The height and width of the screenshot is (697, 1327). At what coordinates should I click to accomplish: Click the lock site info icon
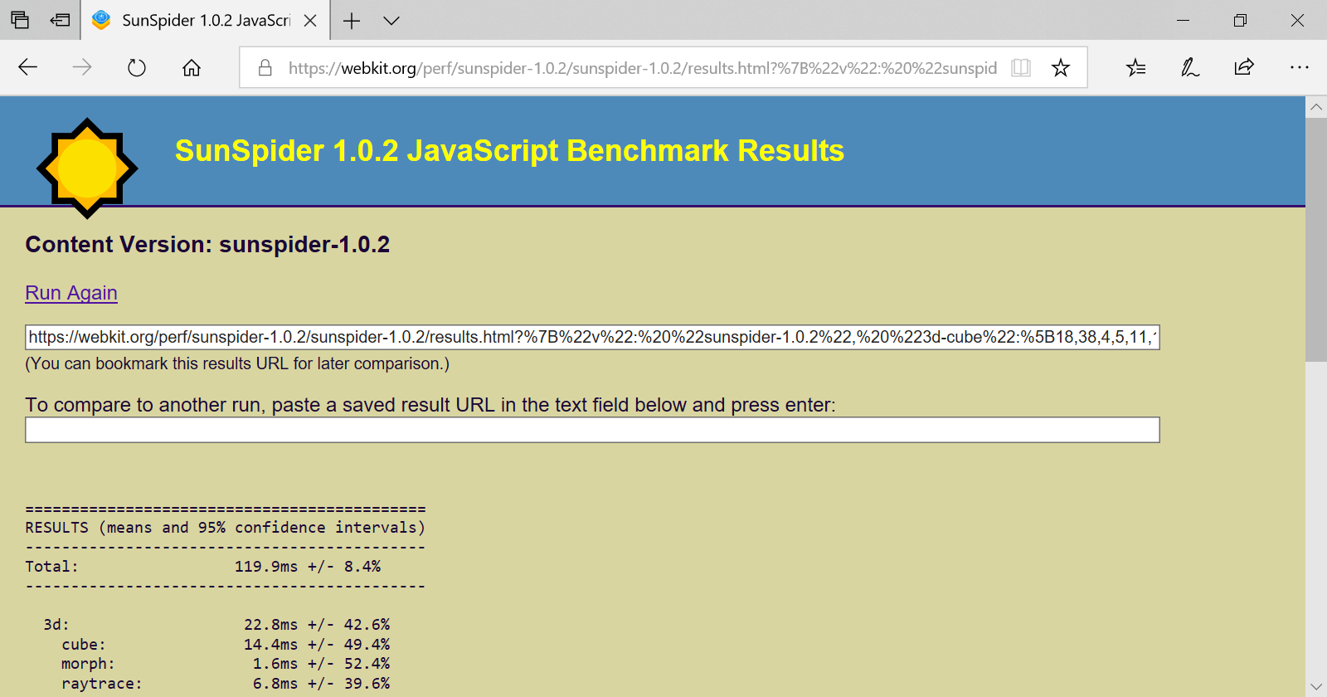point(265,68)
